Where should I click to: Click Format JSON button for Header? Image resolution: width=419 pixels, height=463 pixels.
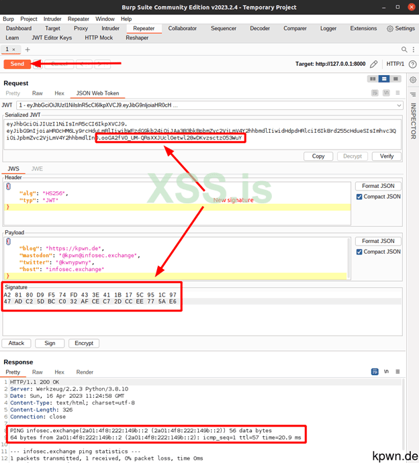pos(378,186)
